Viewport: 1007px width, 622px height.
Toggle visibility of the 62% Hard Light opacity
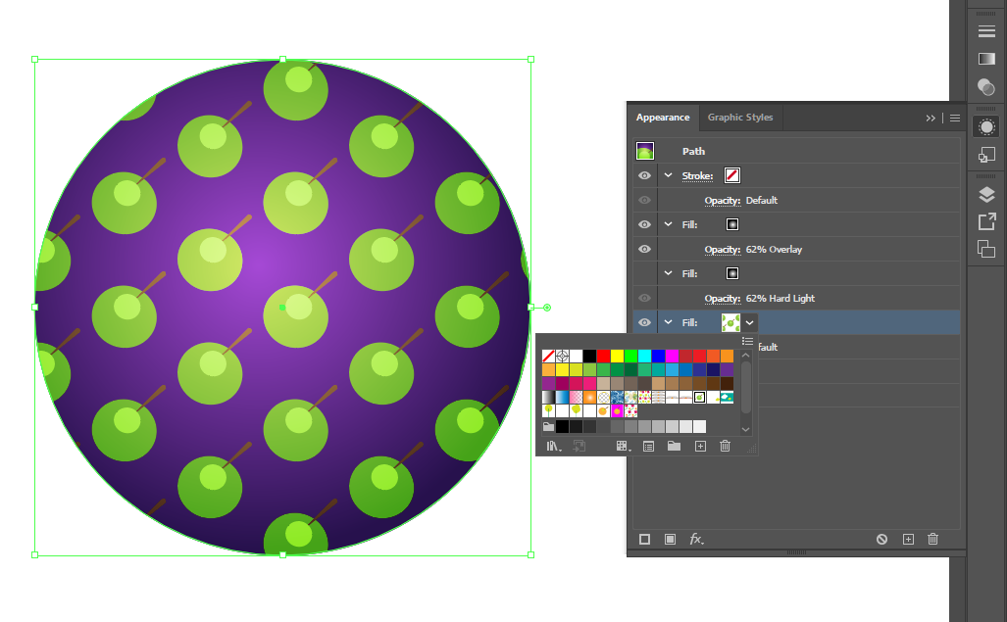tap(645, 298)
